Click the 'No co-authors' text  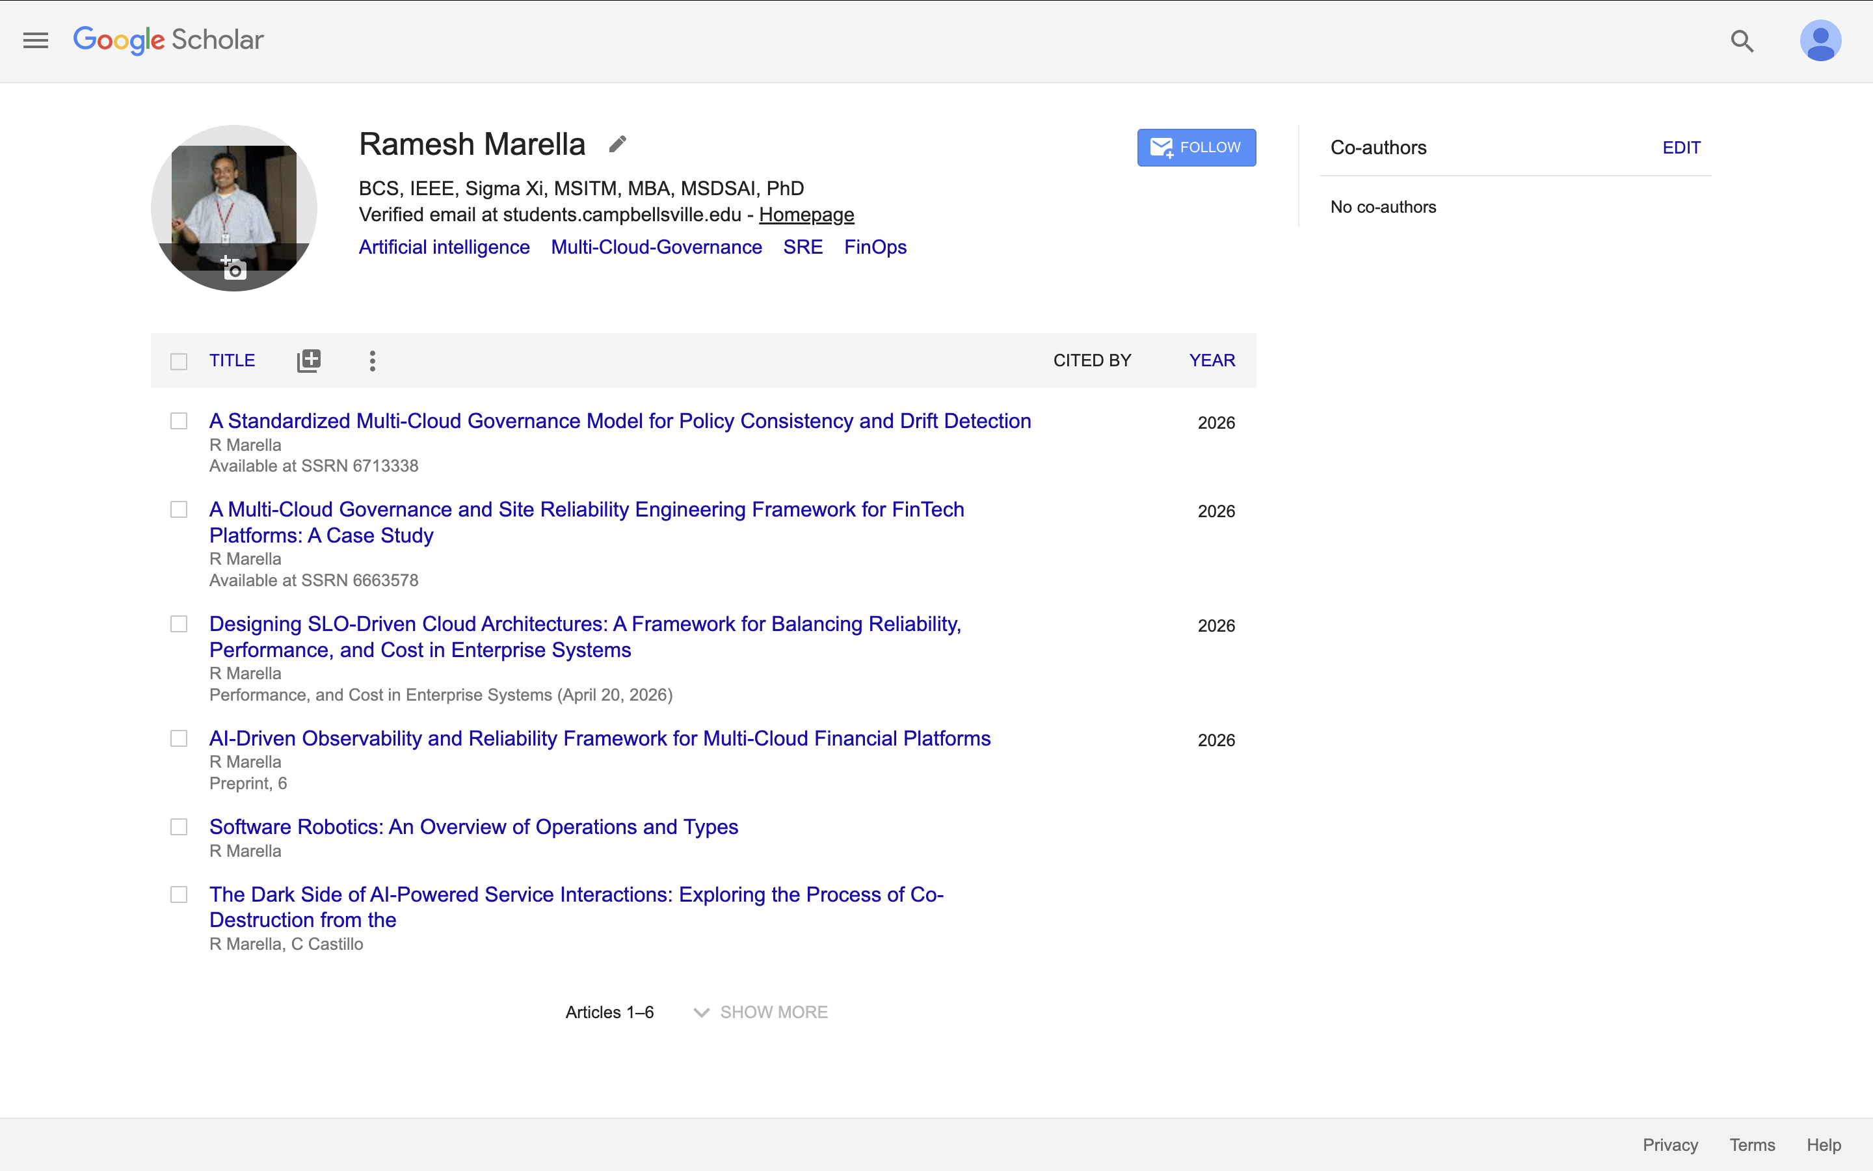point(1383,207)
